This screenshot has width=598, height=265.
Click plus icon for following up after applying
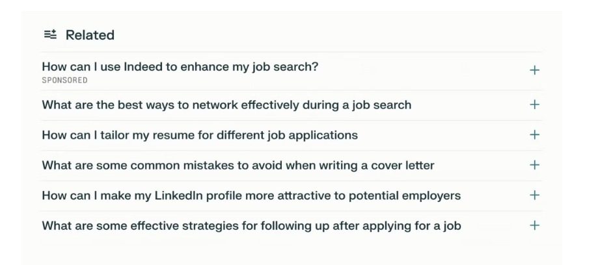click(x=534, y=226)
